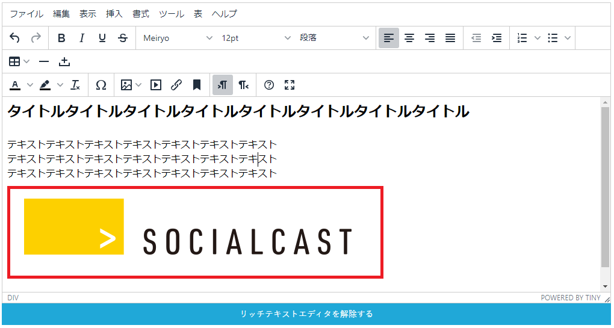614x328 pixels.
Task: Set right-to-left text direction
Action: coord(243,85)
